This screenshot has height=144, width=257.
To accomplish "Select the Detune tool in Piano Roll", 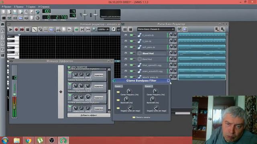I will point(51,30).
